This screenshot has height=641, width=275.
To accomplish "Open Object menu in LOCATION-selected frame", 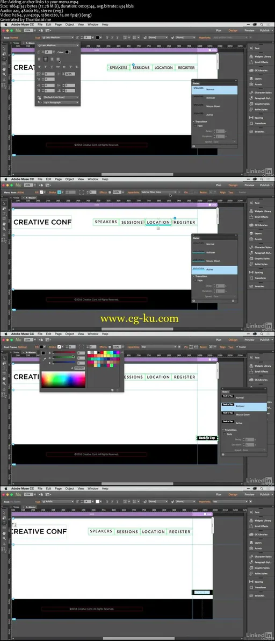I will (x=70, y=179).
